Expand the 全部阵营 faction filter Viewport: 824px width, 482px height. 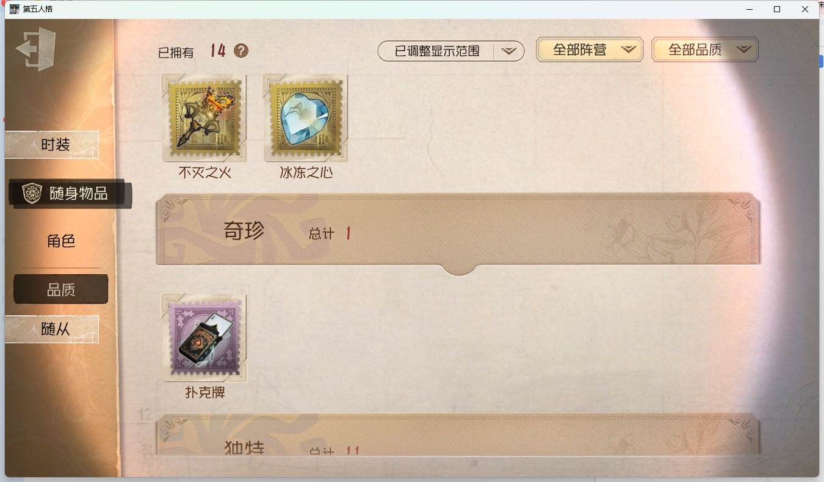coord(590,50)
